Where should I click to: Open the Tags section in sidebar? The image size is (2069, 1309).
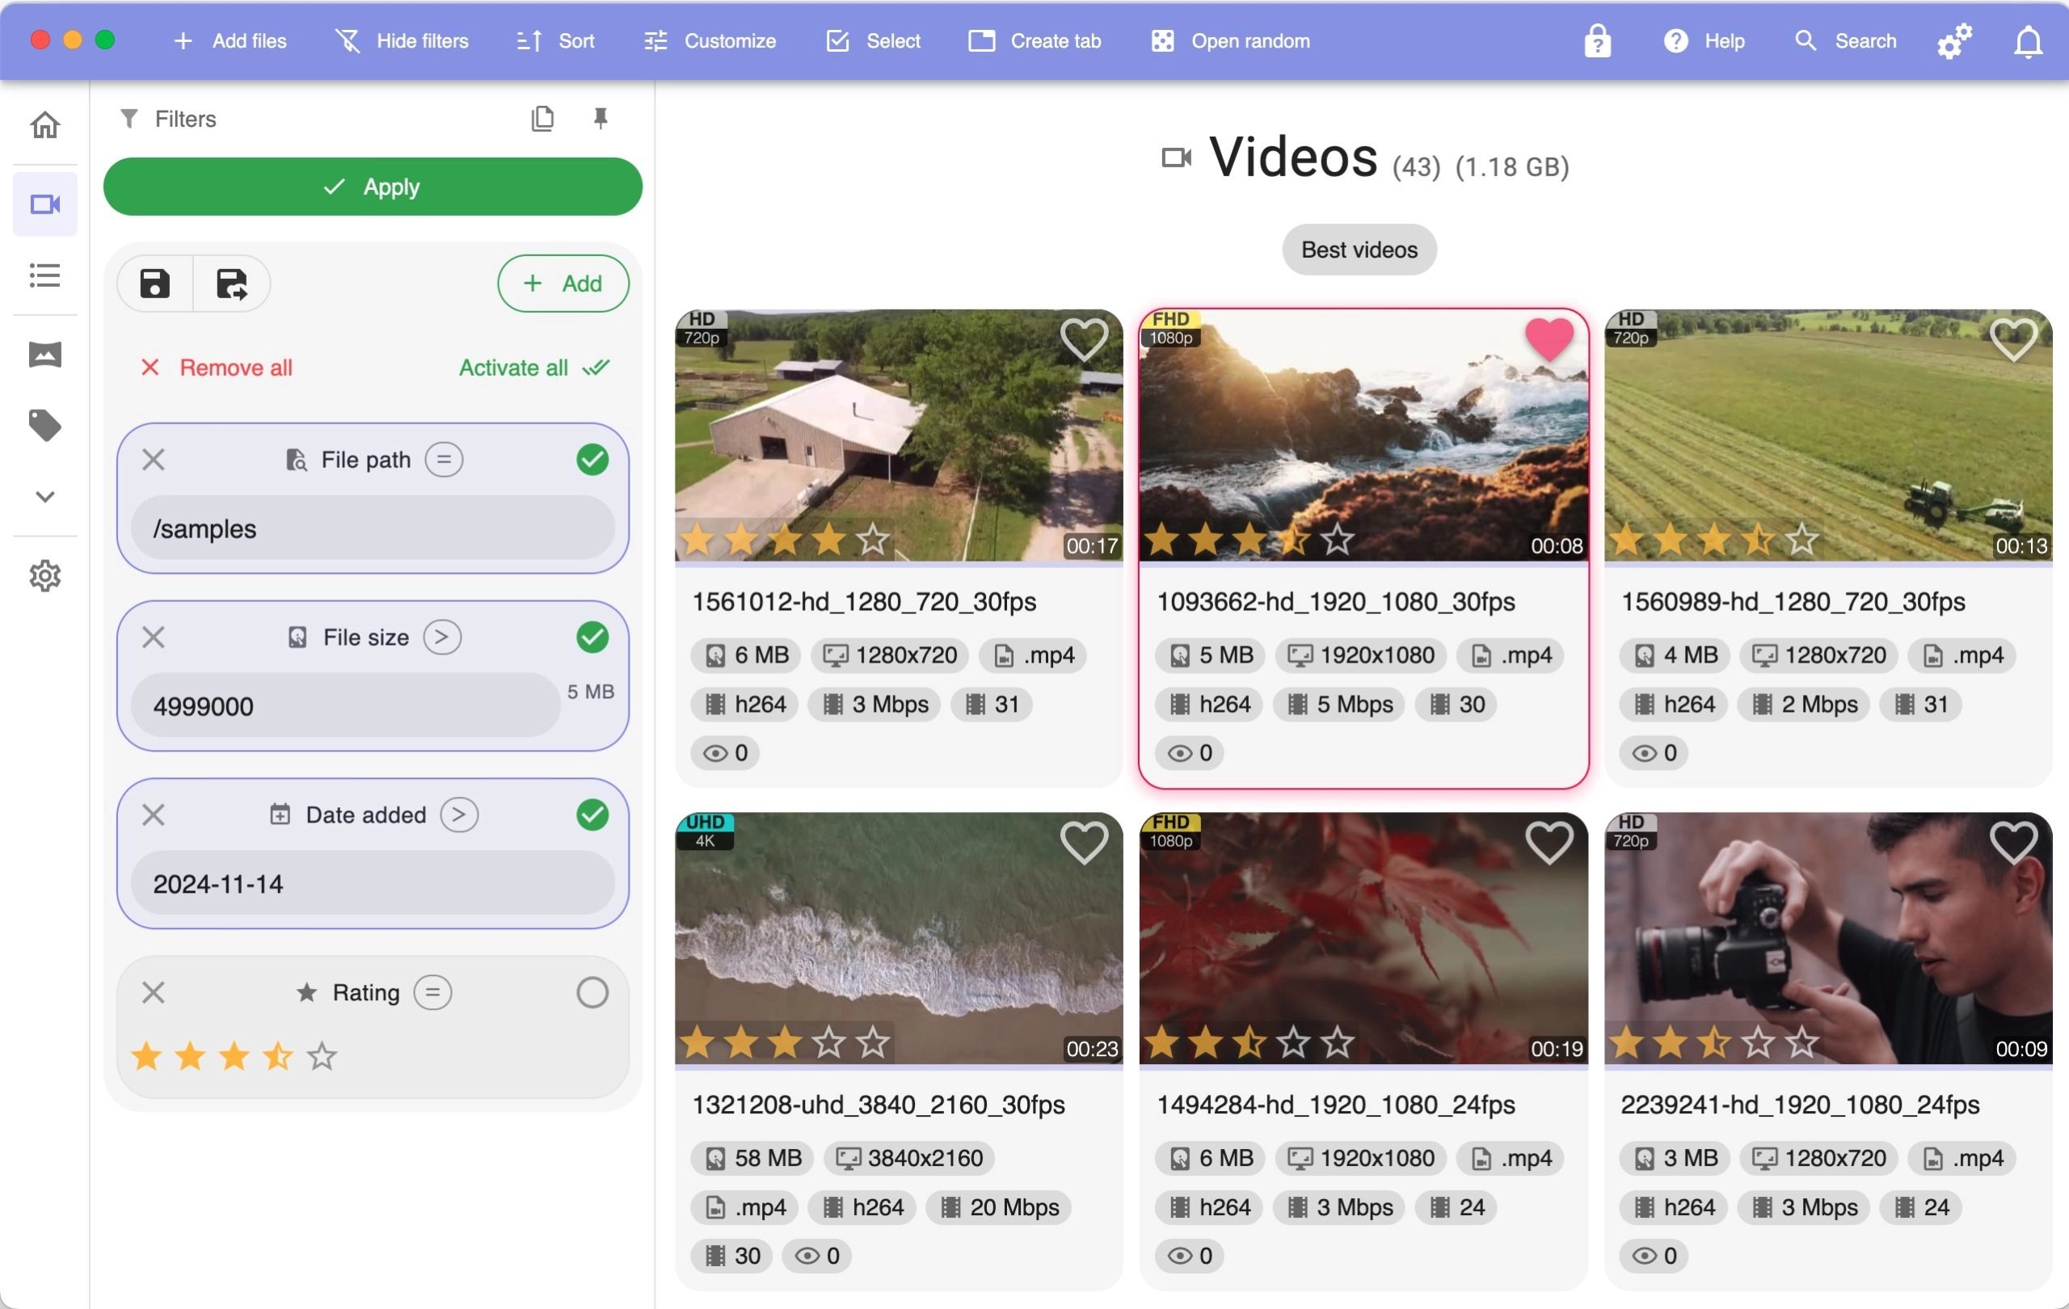[44, 425]
